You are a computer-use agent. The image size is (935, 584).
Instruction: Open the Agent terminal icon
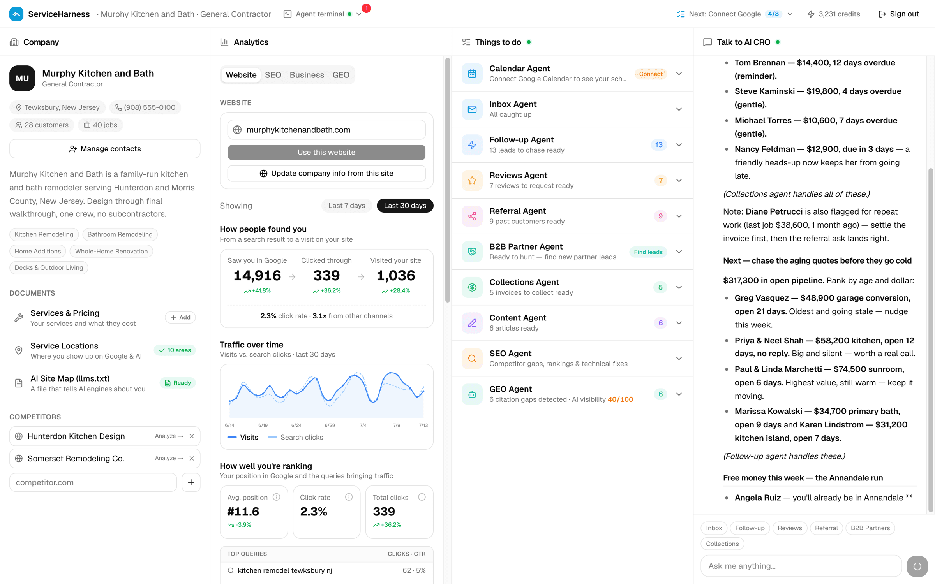(x=288, y=14)
